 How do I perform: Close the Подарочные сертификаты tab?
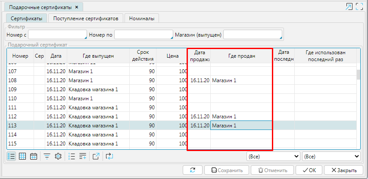coord(77,7)
